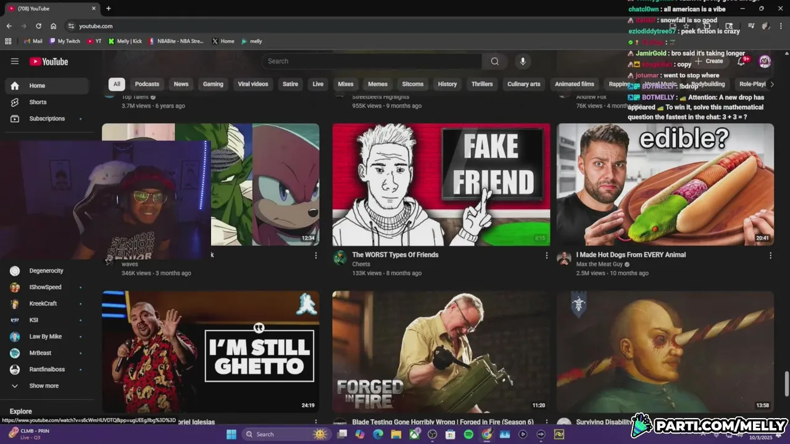Open the Cheets channel avatar
Image resolution: width=790 pixels, height=444 pixels.
coord(340,258)
